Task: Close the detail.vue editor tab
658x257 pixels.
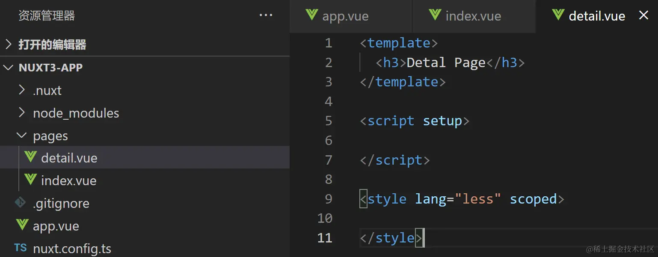Action: click(x=643, y=15)
